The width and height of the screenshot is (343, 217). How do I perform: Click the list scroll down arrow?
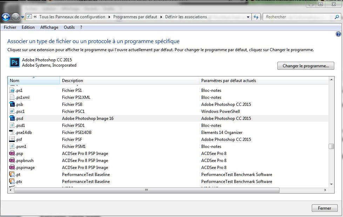(331, 184)
